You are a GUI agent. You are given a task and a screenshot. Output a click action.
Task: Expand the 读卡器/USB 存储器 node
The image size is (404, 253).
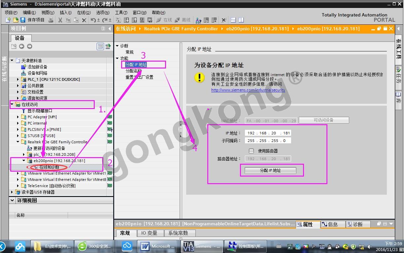12,192
